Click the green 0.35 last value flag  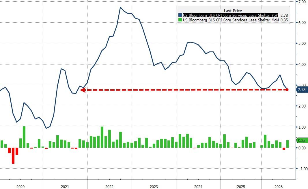[301, 140]
